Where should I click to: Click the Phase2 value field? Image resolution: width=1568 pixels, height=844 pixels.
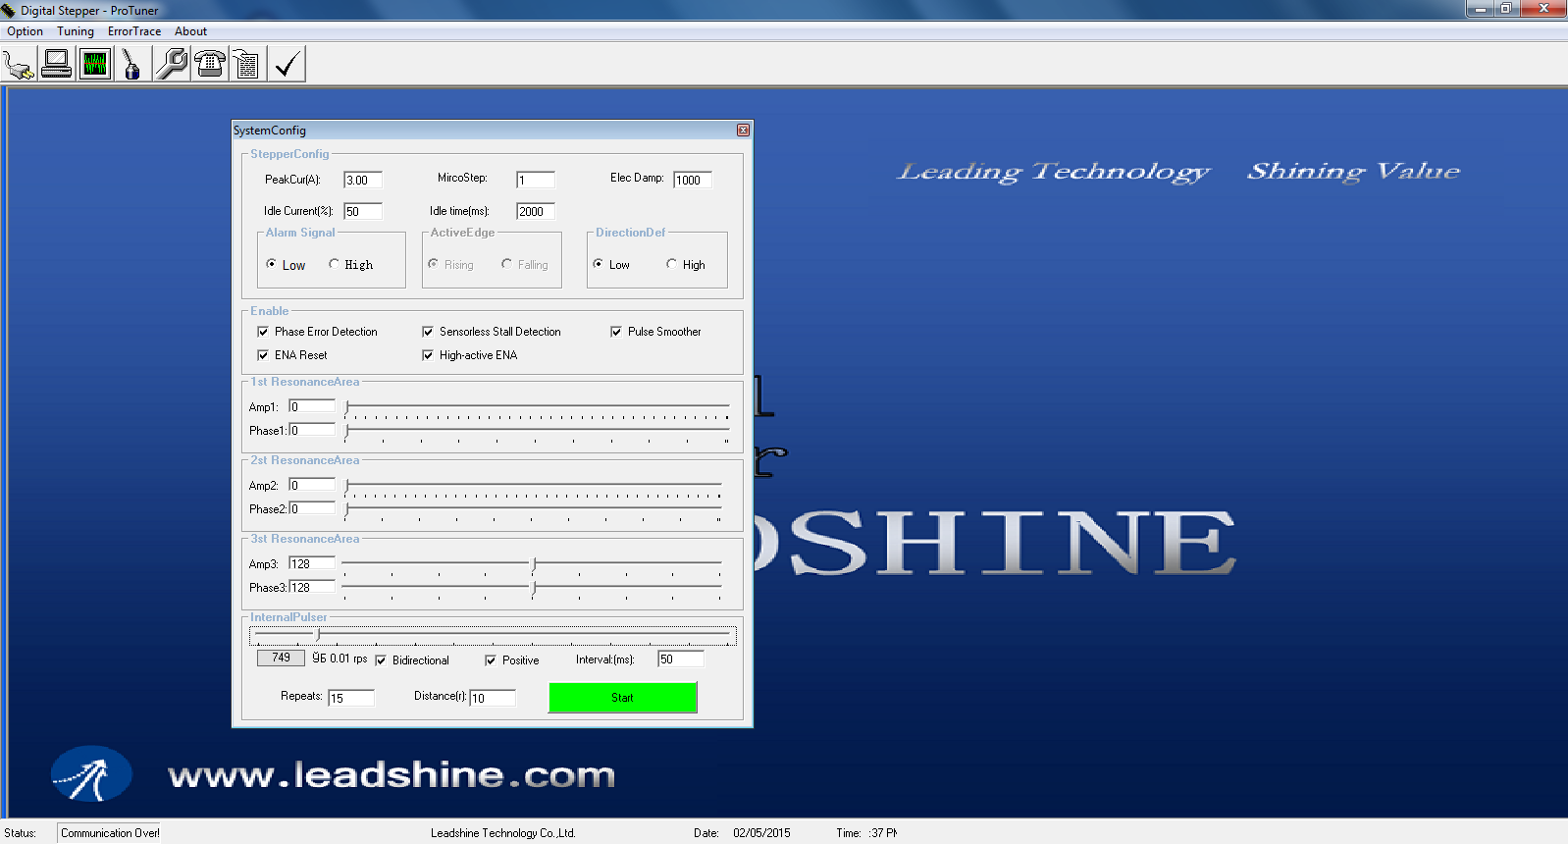point(312,508)
